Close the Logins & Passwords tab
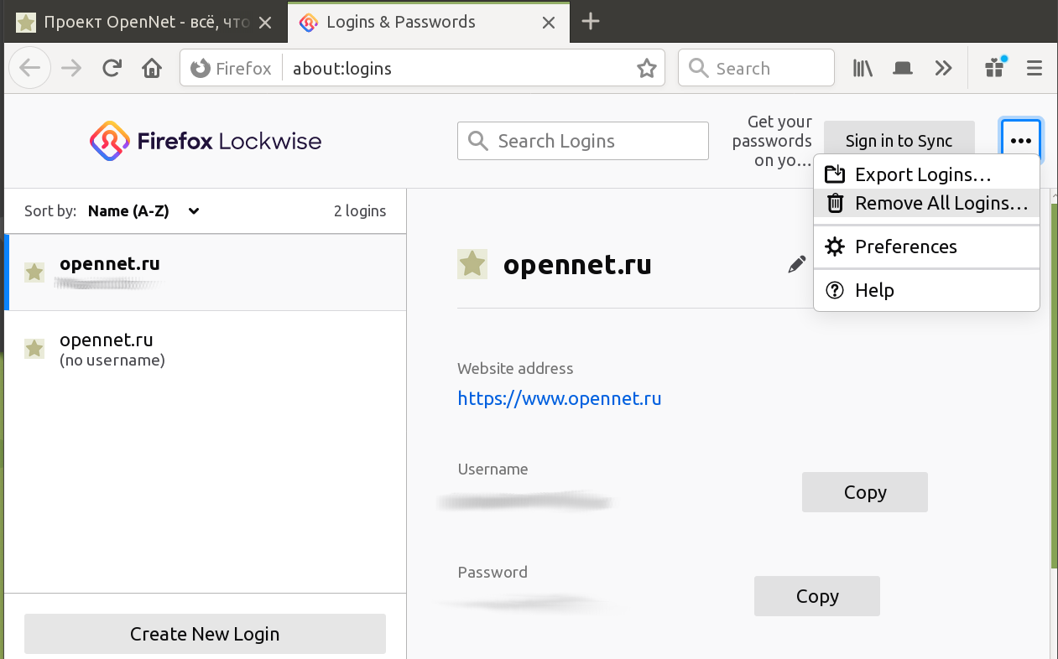 coord(549,23)
